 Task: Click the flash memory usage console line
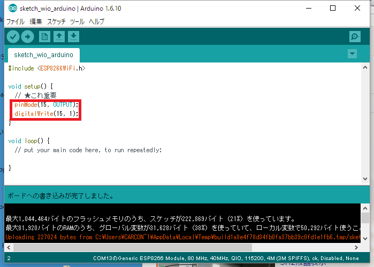point(151,218)
